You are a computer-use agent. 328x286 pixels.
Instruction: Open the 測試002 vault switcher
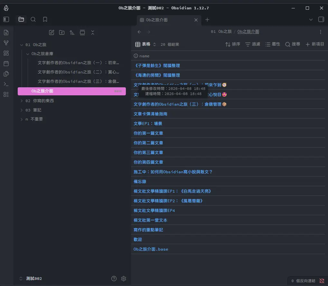[34, 279]
